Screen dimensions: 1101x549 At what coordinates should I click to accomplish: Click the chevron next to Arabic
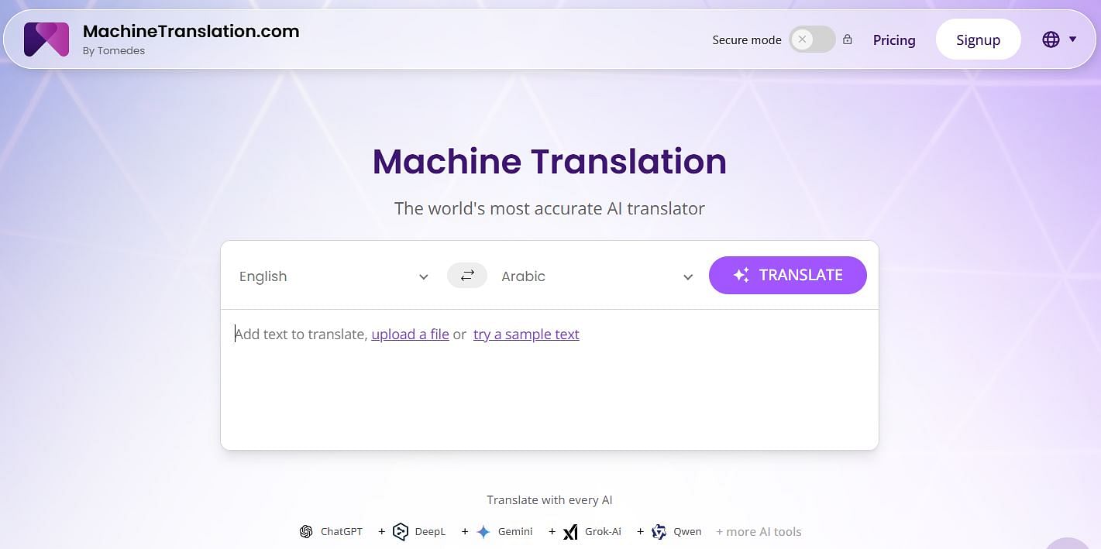(687, 277)
